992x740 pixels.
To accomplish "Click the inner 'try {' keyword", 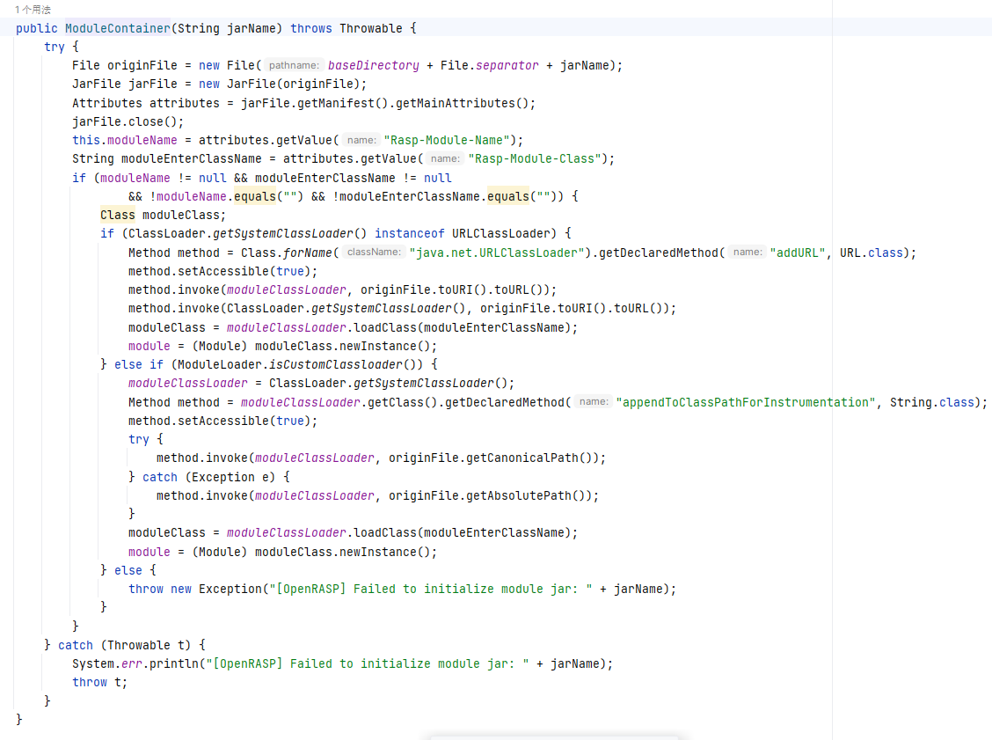I will 145,439.
